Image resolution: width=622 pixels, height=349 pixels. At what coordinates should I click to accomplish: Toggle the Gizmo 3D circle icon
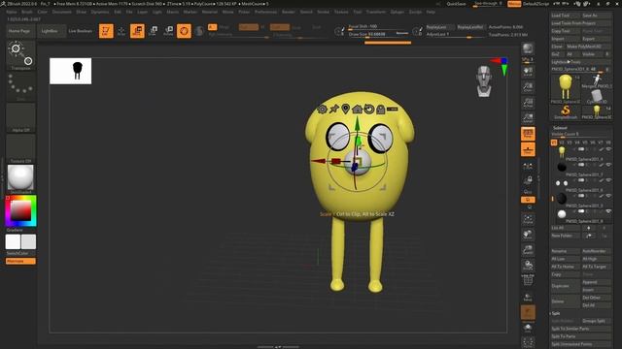coord(184,31)
